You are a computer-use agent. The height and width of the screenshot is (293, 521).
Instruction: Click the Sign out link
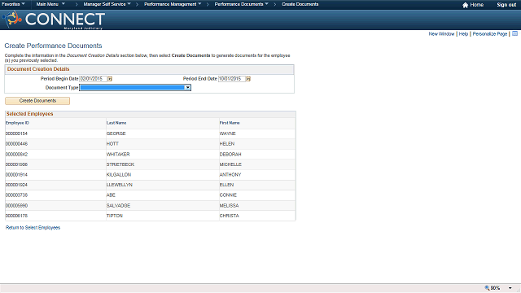pyautogui.click(x=506, y=5)
